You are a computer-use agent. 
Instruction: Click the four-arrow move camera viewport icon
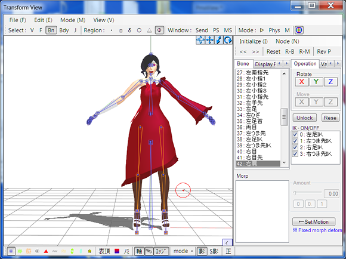pos(209,40)
